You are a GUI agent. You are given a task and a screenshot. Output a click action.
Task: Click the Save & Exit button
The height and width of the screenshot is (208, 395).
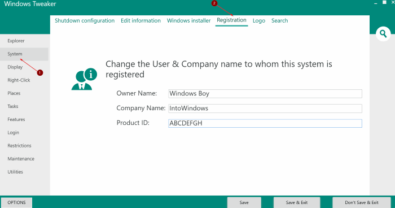coord(297,203)
